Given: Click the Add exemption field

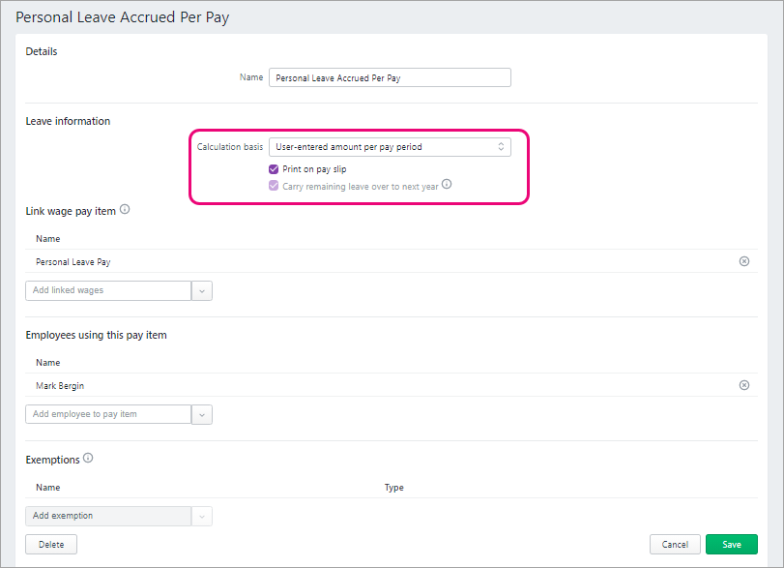Looking at the screenshot, I should [x=107, y=516].
